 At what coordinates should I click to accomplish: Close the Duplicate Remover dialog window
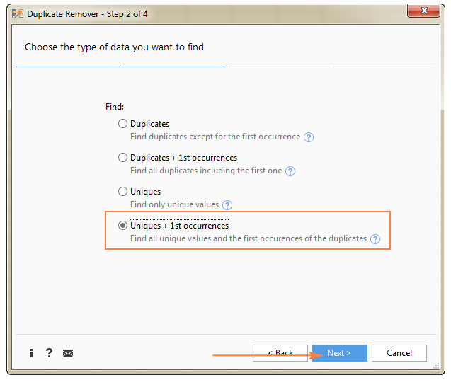point(426,13)
